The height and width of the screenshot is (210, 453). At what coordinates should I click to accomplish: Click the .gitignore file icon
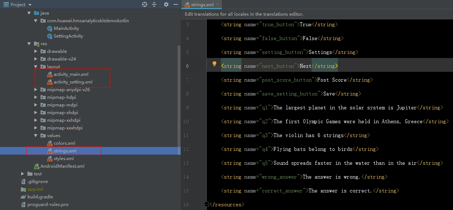click(x=23, y=181)
